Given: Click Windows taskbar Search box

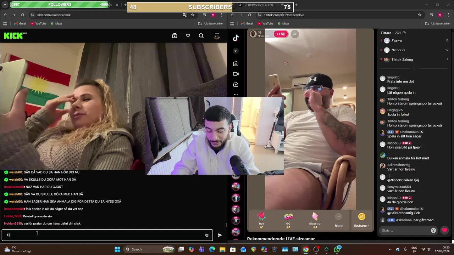Looking at the screenshot, I should coord(148,249).
